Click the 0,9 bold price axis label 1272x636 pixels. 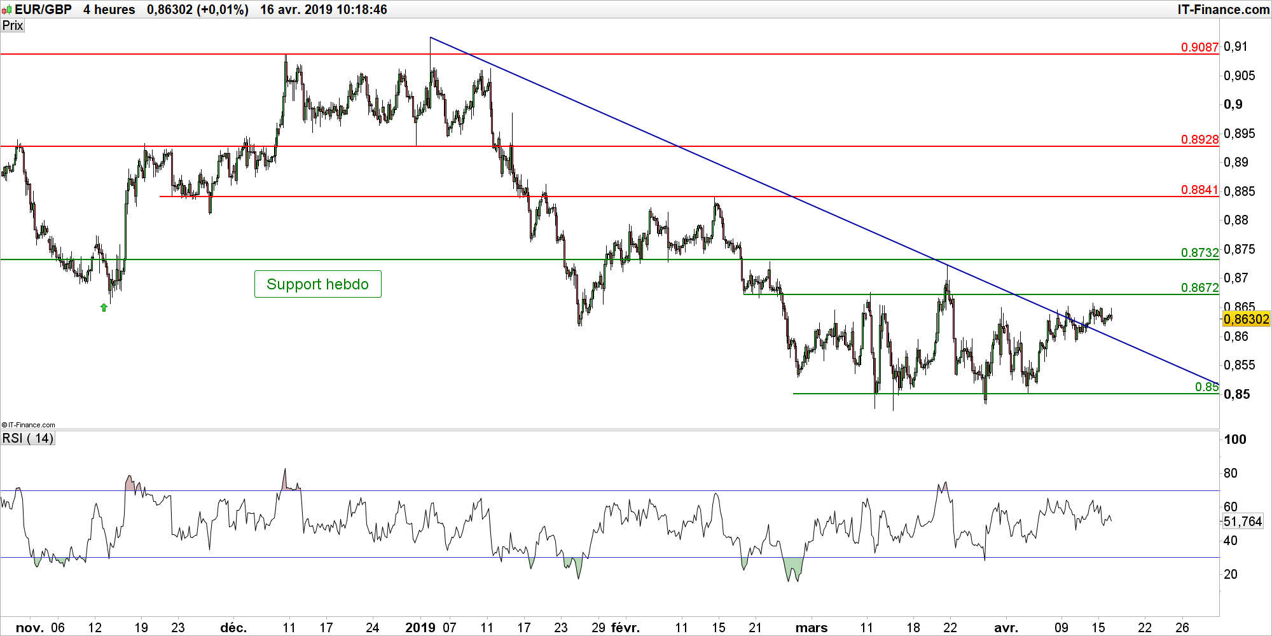click(x=1233, y=104)
